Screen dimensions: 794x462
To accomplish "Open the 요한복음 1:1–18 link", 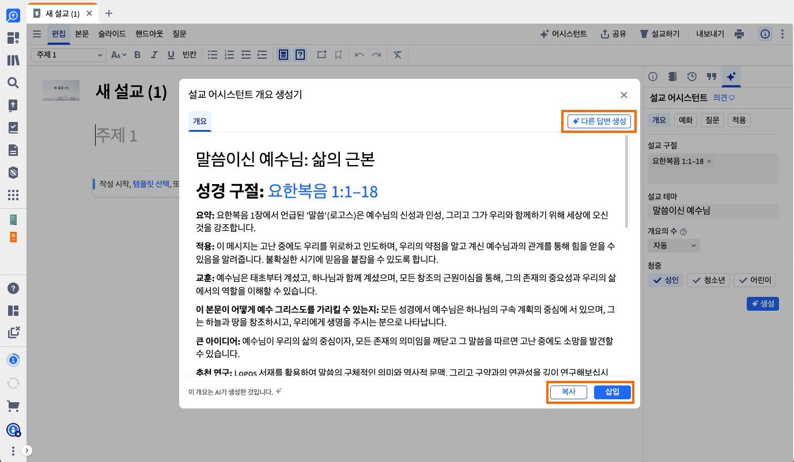I will [323, 191].
